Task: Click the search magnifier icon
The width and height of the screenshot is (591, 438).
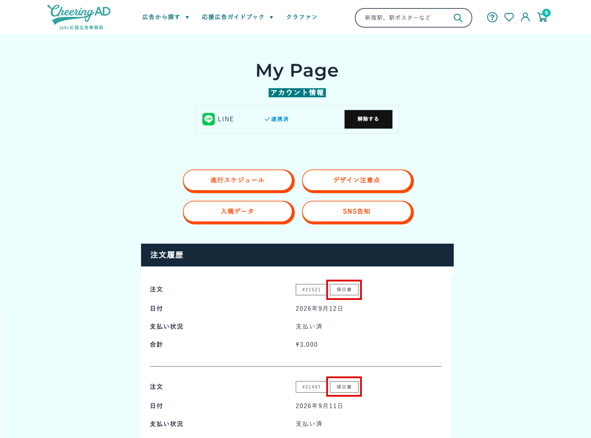Action: [458, 18]
